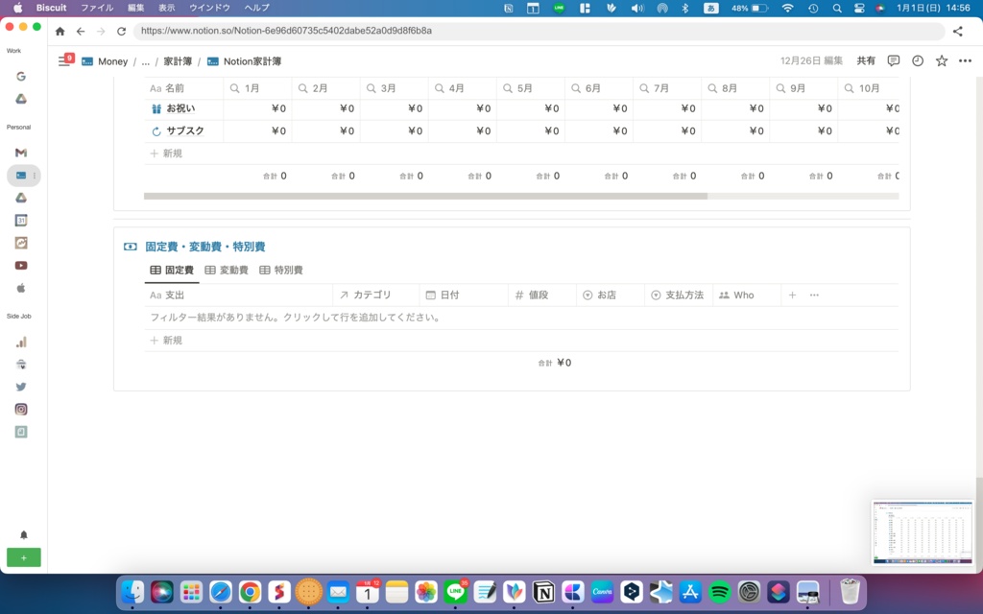983x614 pixels.
Task: Go to the 家計簿 breadcrumb
Action: coord(178,61)
